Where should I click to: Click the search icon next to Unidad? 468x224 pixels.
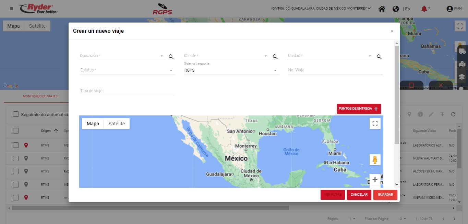coord(379,57)
